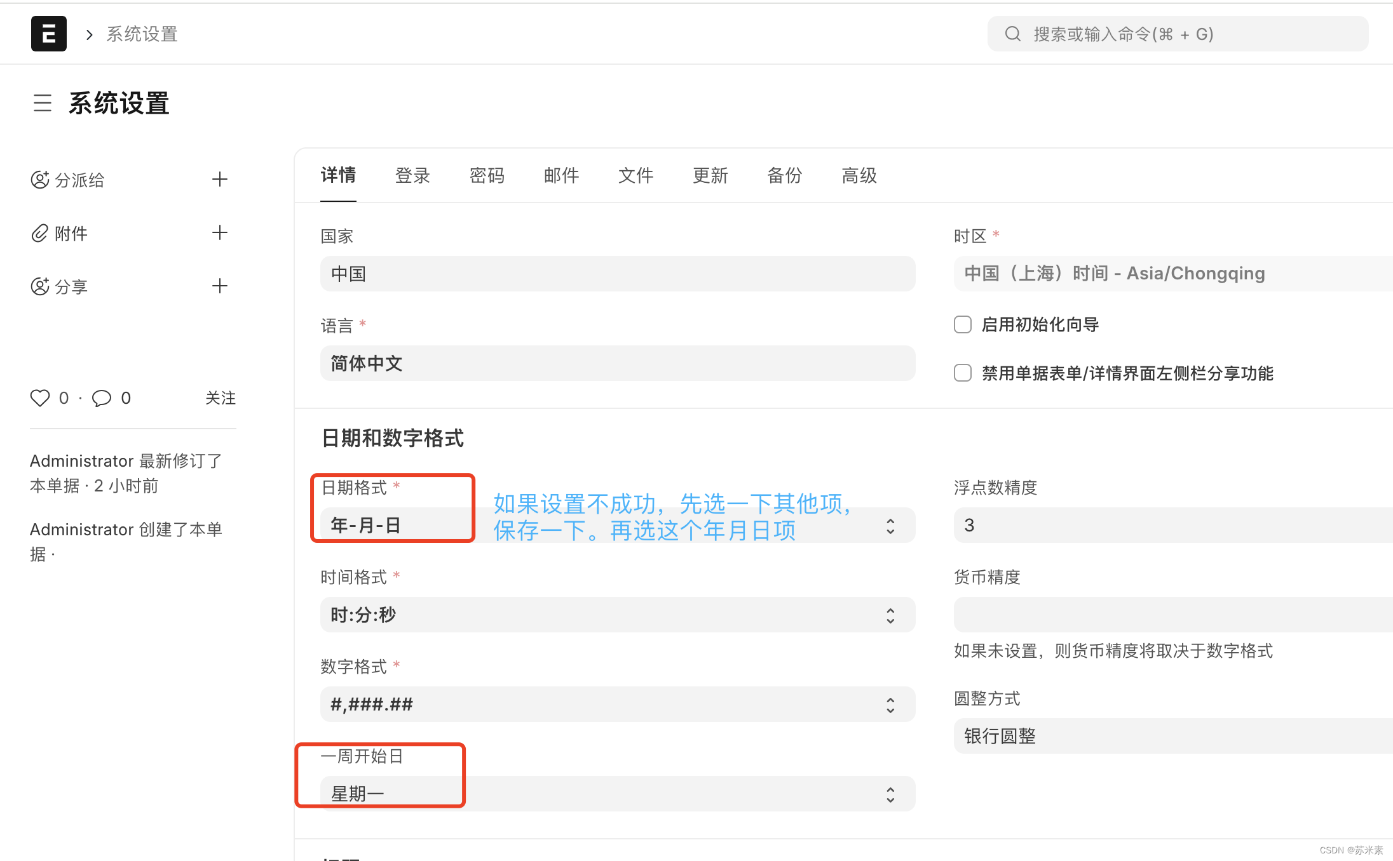Click the 浮点数精度 input field

(x=1169, y=525)
